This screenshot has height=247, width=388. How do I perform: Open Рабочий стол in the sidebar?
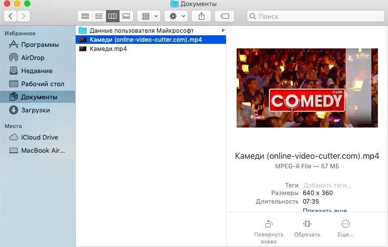click(38, 84)
